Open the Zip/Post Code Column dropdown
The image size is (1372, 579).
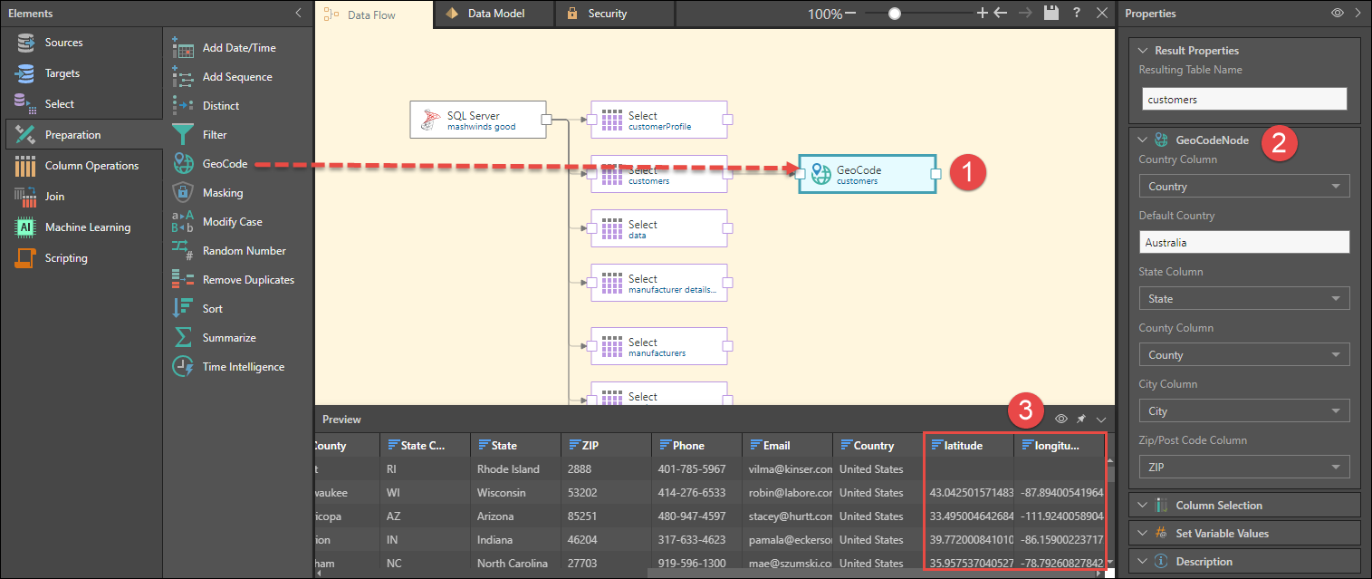point(1243,468)
